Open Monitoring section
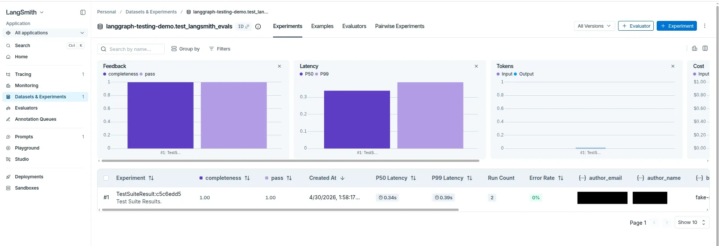Image resolution: width=719 pixels, height=246 pixels. 45,86
